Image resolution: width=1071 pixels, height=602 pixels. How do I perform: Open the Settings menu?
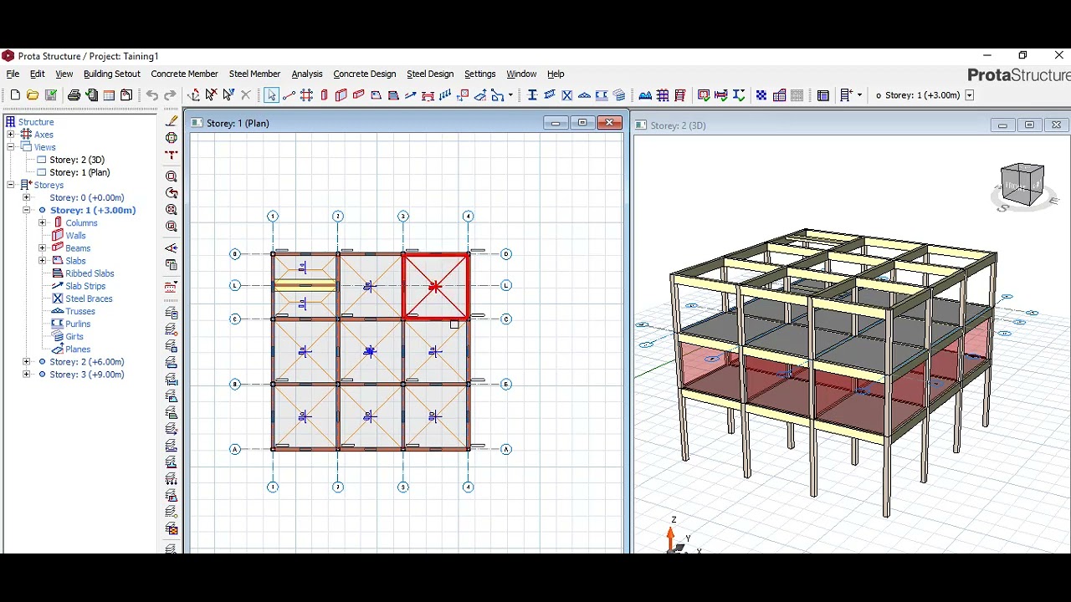coord(479,74)
